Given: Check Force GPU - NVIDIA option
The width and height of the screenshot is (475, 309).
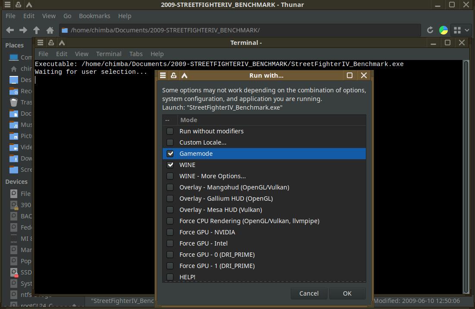Looking at the screenshot, I should (170, 232).
